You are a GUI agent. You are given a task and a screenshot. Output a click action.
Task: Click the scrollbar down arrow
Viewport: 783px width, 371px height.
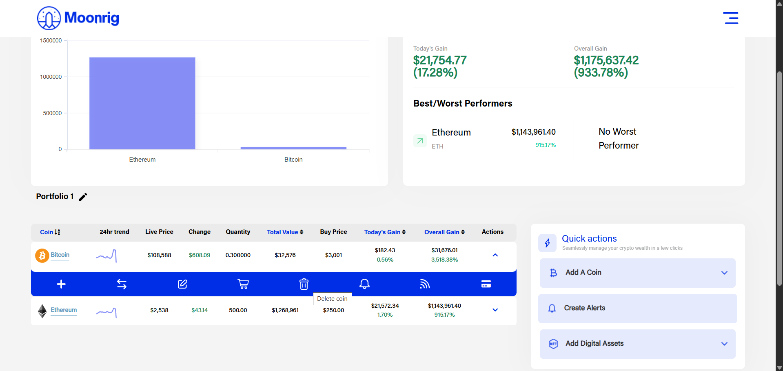click(x=779, y=367)
